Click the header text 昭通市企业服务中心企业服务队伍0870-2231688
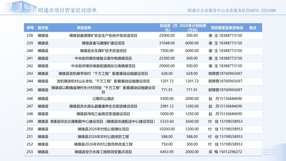Image resolution: width=286 pixels, height=161 pixels. point(232,11)
